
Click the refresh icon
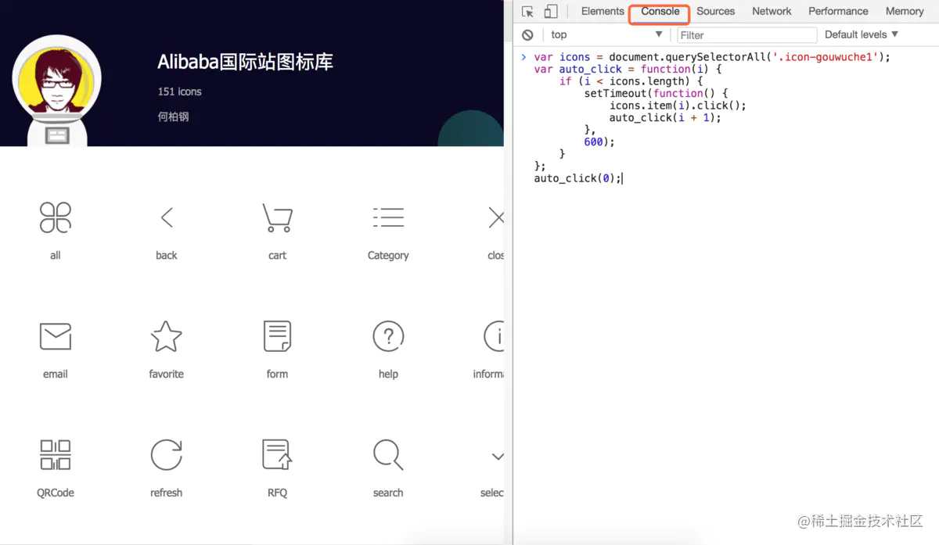166,455
